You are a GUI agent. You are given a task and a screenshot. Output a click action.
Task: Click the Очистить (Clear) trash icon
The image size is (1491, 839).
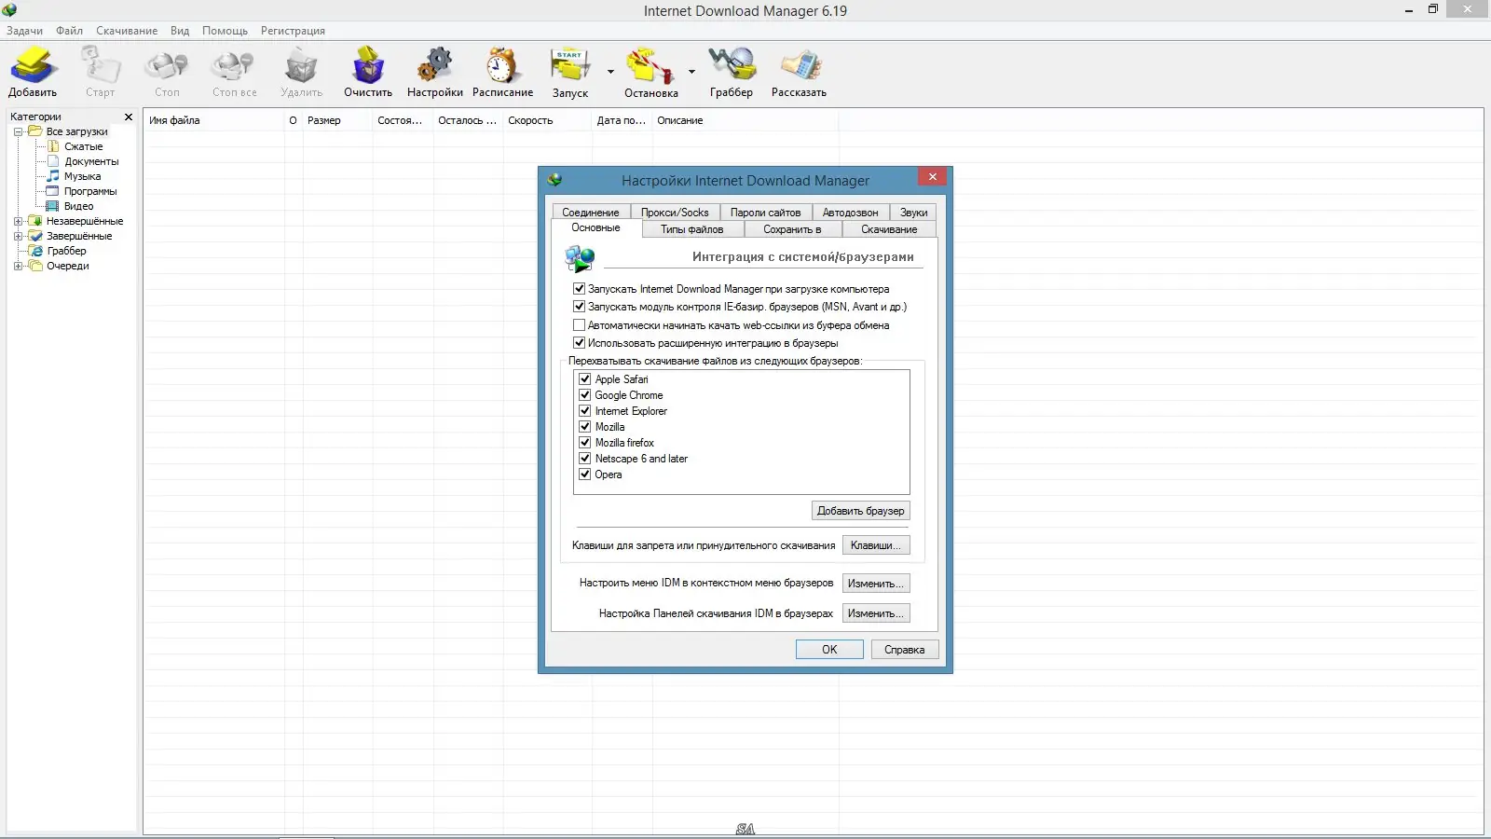(x=367, y=70)
